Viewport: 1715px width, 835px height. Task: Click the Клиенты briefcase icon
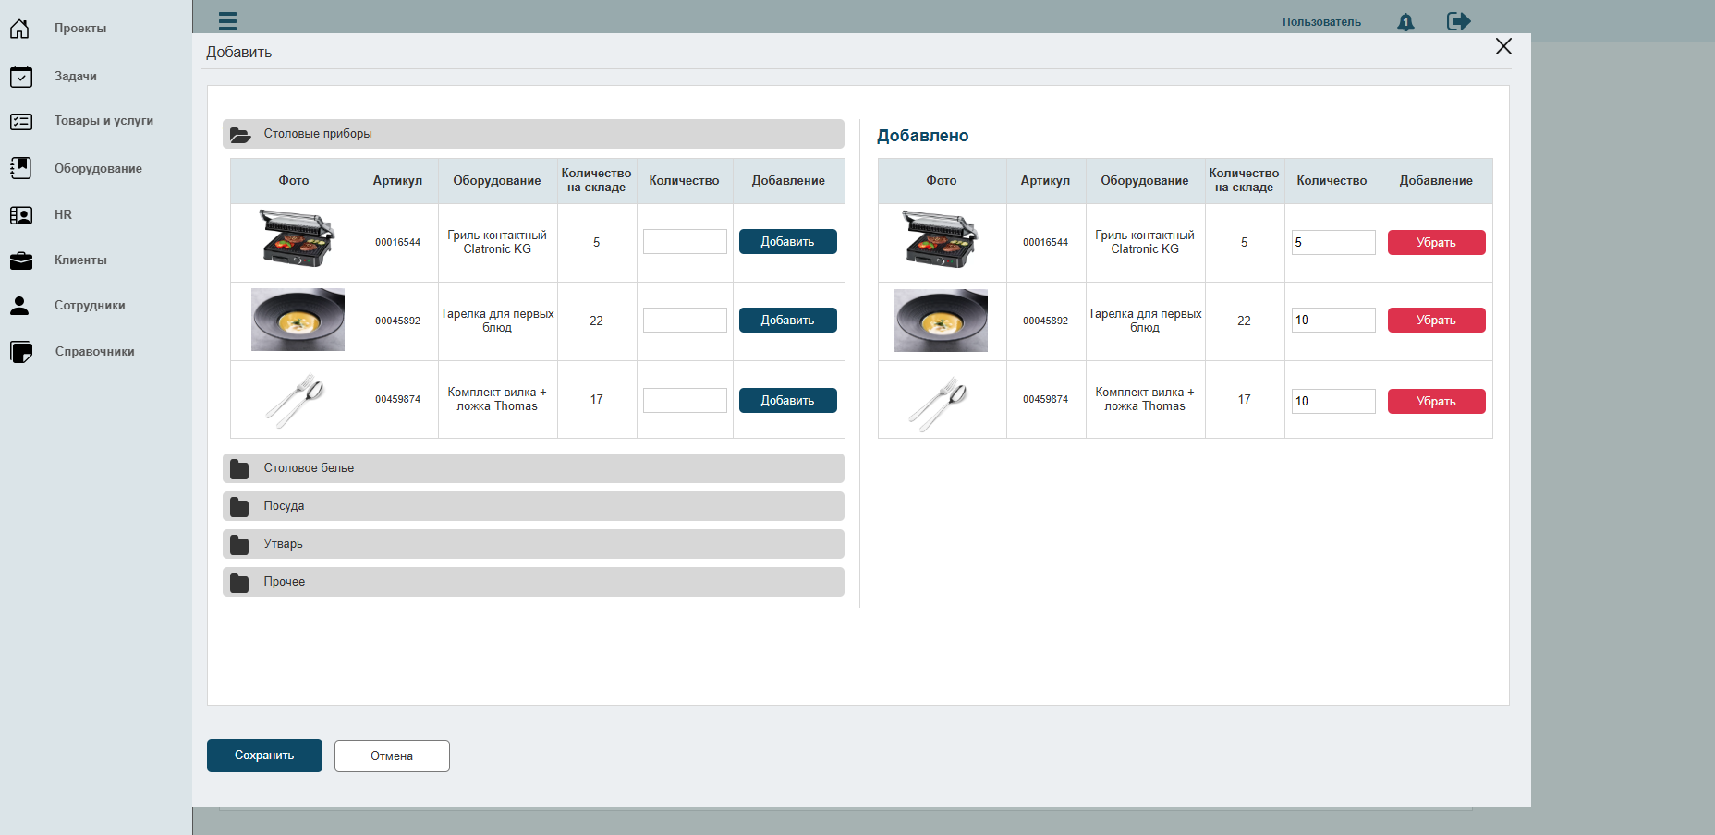[x=20, y=260]
